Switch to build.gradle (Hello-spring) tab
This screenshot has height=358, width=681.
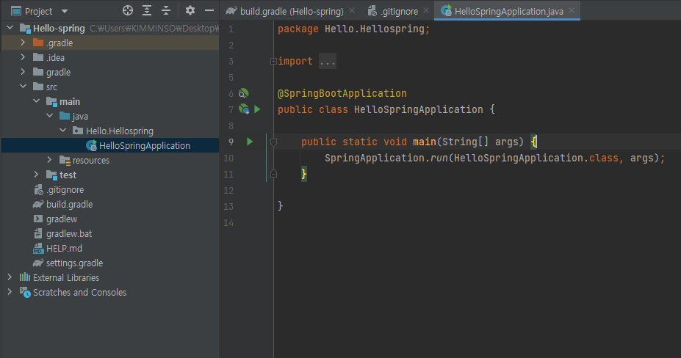(x=292, y=11)
